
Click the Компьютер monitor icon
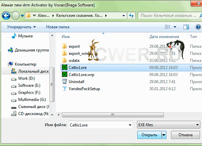(10, 64)
